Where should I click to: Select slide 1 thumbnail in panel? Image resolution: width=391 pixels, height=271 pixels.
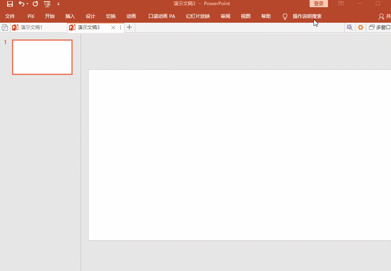[x=42, y=57]
